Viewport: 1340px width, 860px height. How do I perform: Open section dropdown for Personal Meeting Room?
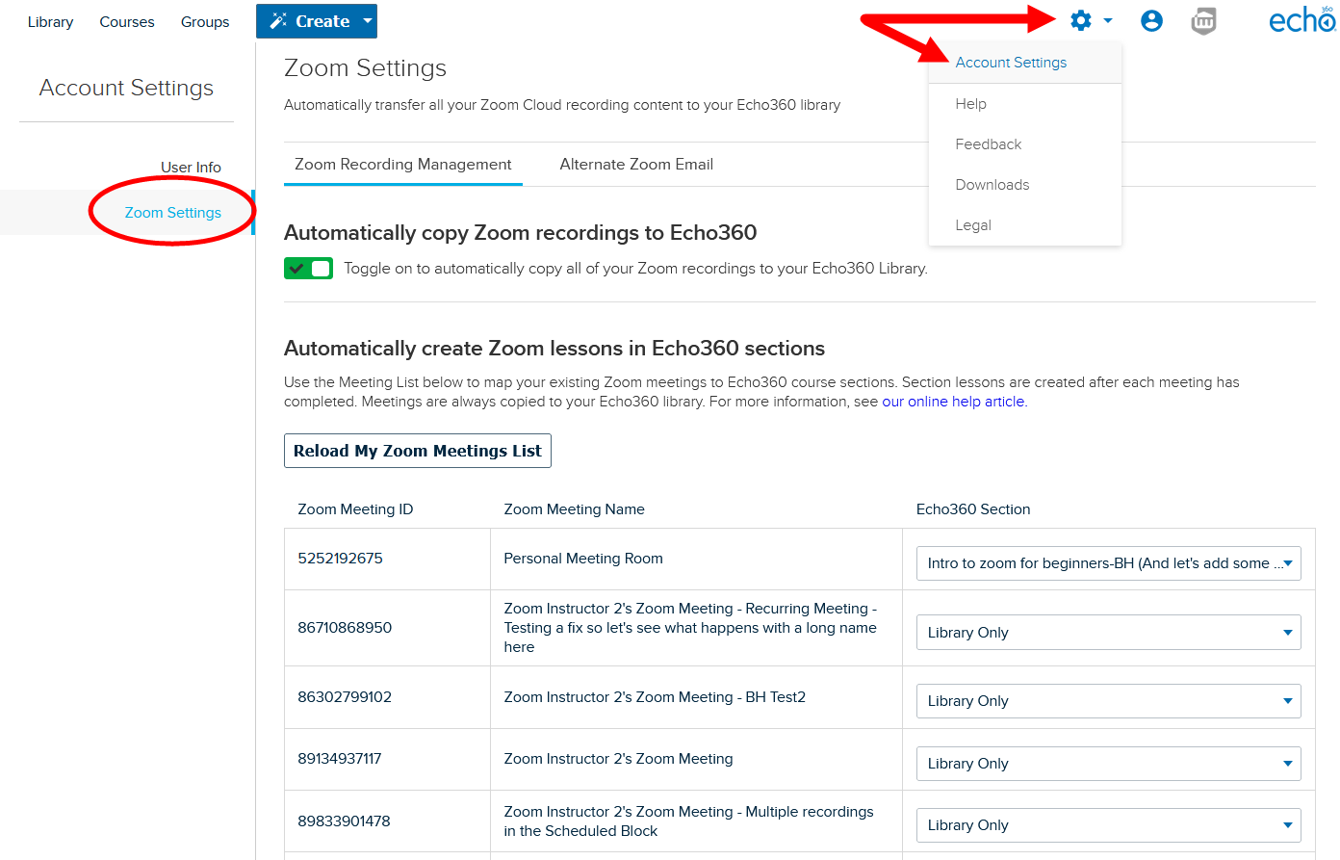[x=1108, y=563]
